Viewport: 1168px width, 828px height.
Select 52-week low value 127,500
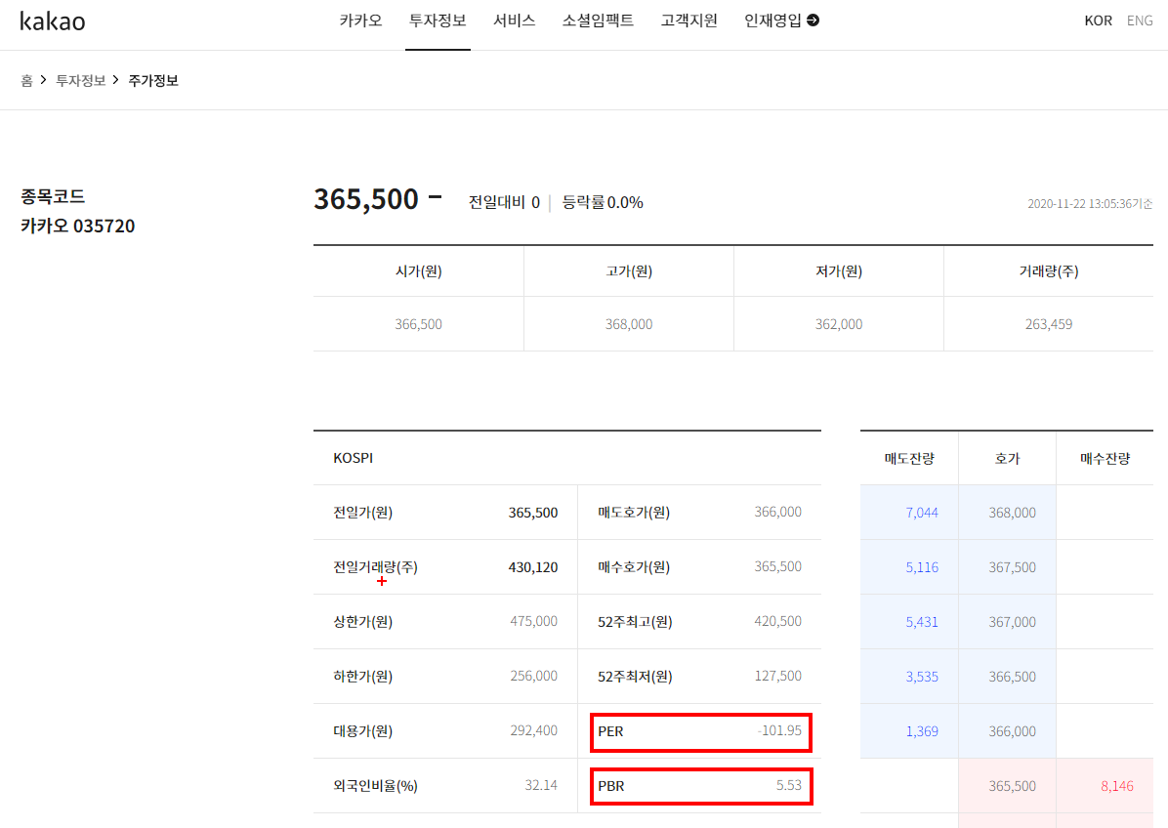pos(777,676)
